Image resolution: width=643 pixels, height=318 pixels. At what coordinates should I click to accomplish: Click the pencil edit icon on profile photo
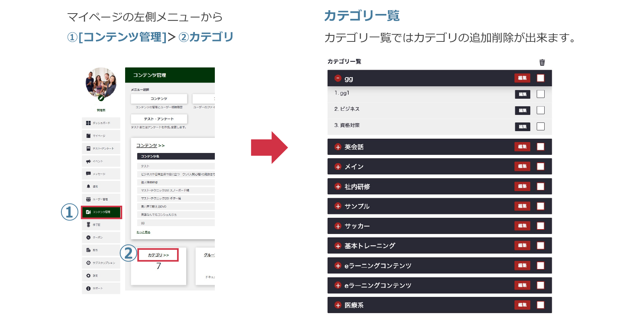point(101,98)
